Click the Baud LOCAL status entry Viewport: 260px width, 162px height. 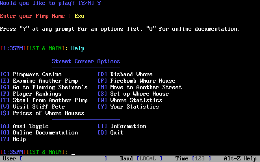pos(141,158)
